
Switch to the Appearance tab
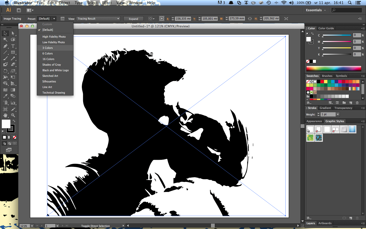314,121
